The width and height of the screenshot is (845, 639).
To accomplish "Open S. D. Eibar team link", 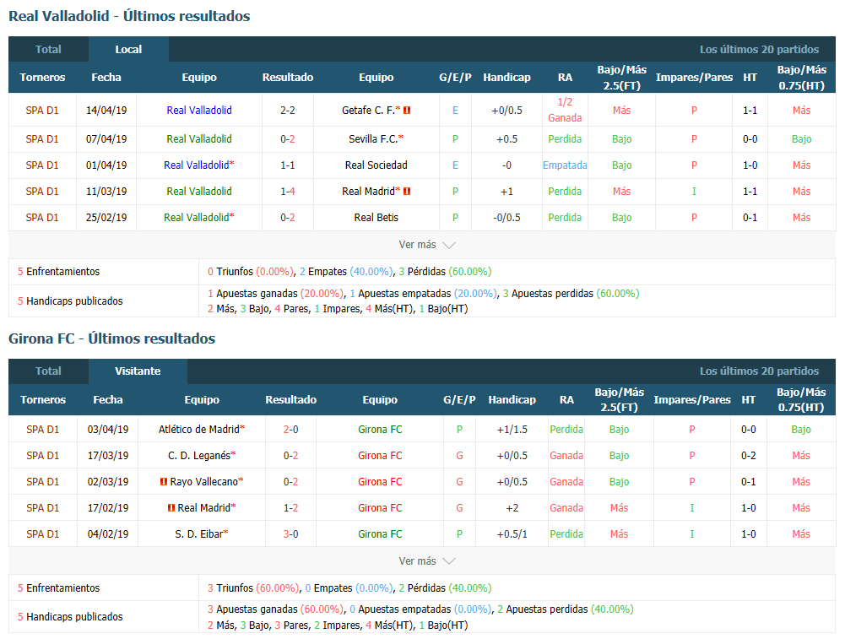I will pyautogui.click(x=199, y=534).
